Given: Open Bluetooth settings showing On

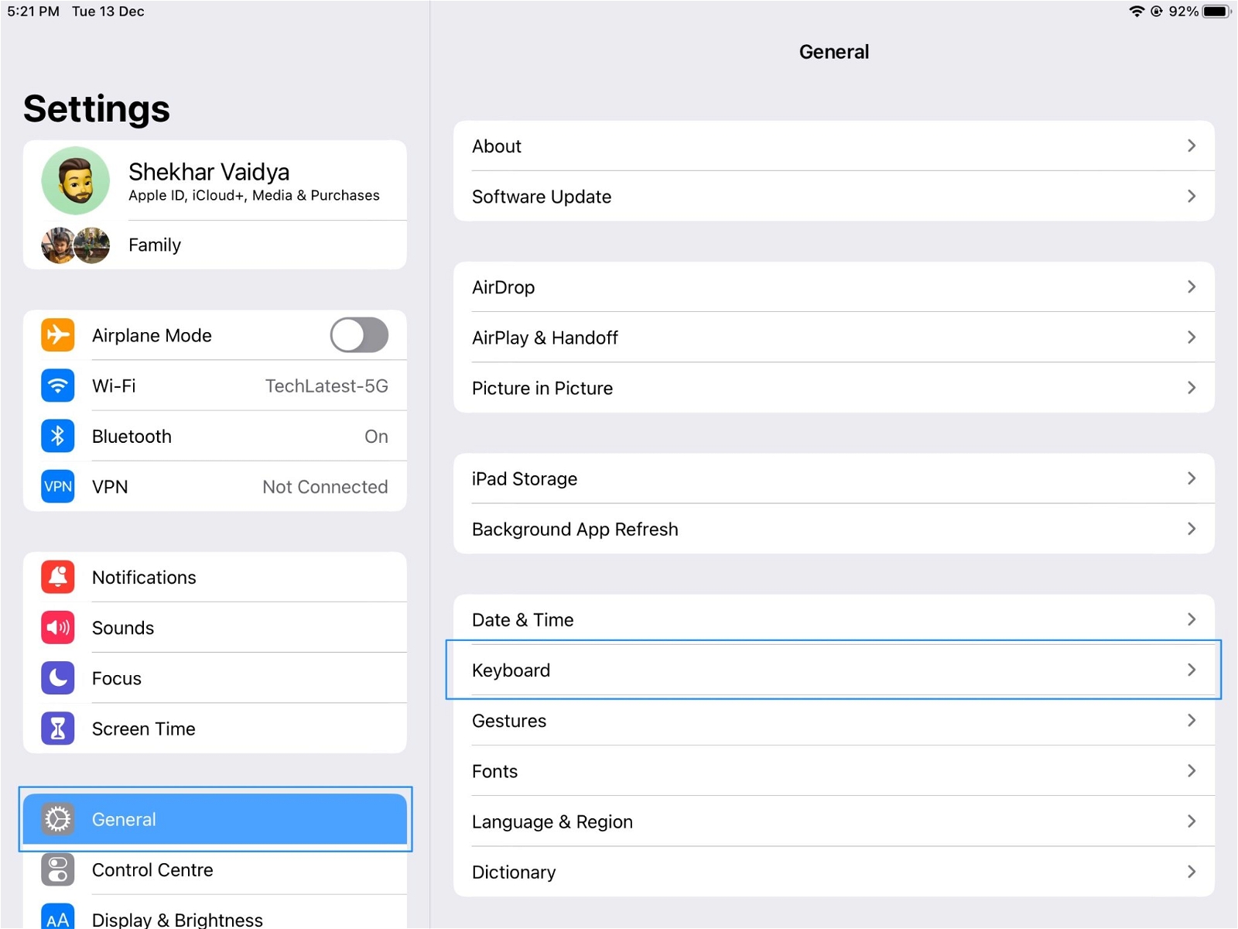Looking at the screenshot, I should (215, 436).
